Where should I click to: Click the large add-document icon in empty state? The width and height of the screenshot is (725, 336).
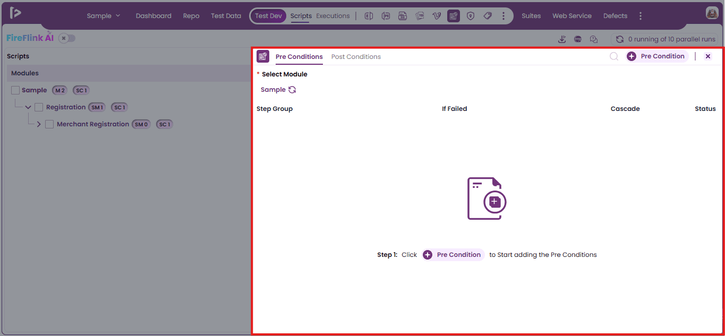point(487,198)
